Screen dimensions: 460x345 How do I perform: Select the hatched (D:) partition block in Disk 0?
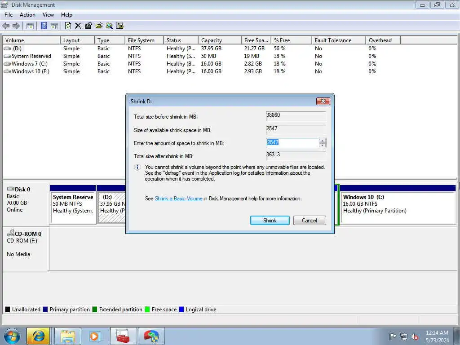coord(111,205)
